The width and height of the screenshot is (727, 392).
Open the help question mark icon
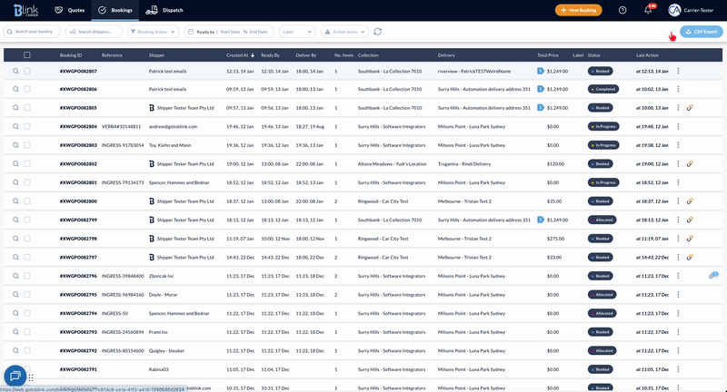(x=622, y=10)
